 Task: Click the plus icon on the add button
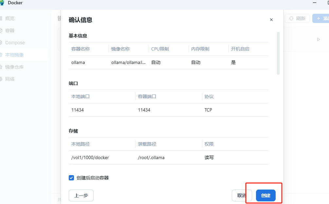tap(319, 18)
